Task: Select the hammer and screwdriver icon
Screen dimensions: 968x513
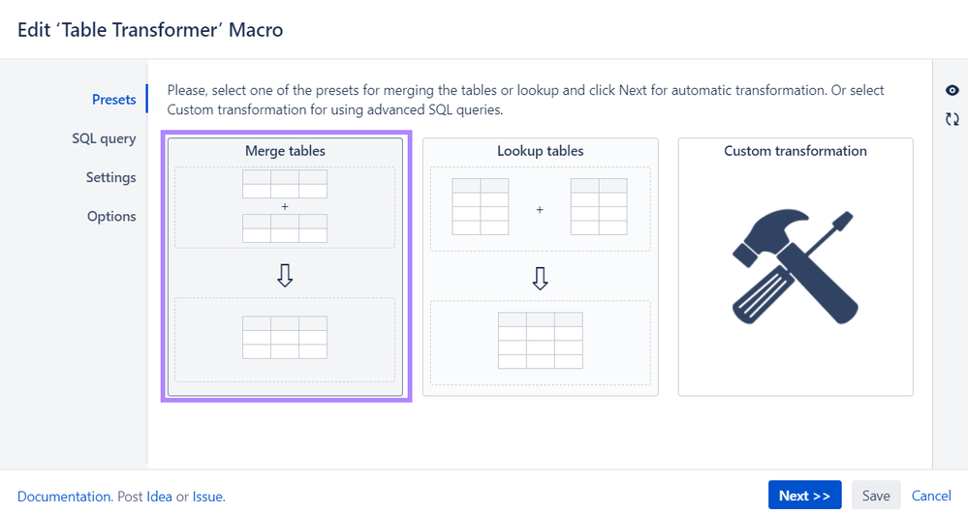Action: [796, 267]
